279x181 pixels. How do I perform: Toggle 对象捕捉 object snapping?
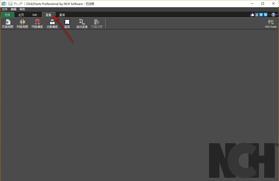point(52,24)
